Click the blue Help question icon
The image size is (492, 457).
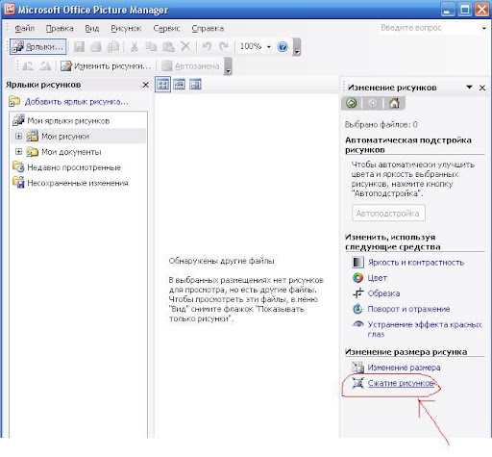pyautogui.click(x=283, y=47)
